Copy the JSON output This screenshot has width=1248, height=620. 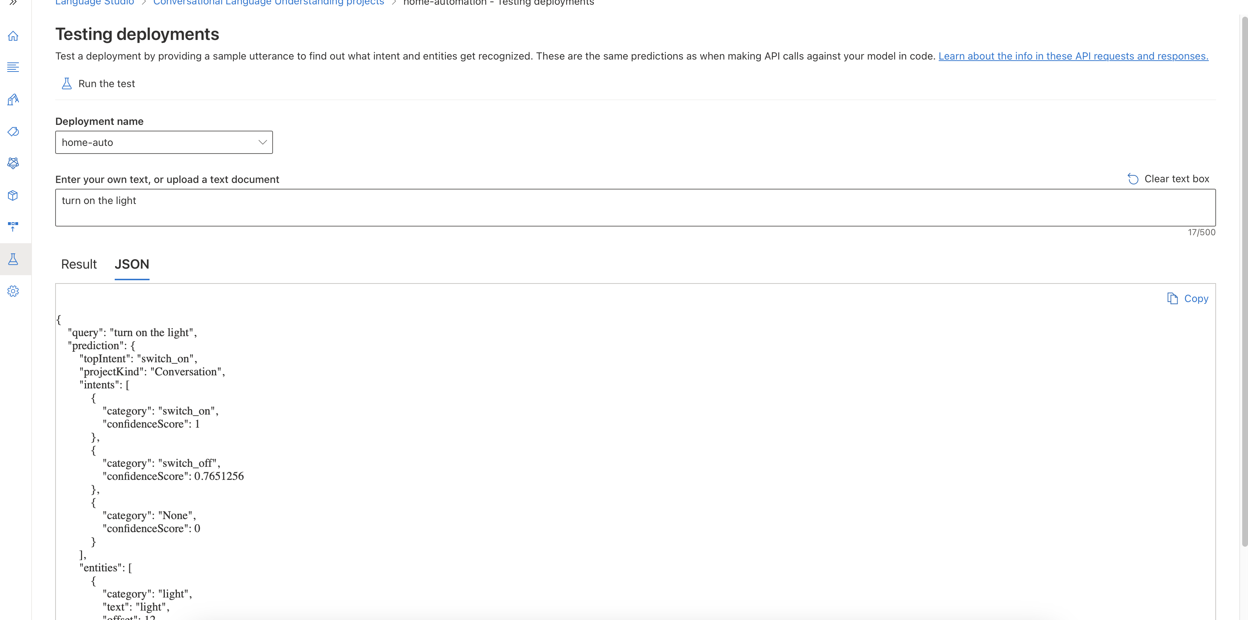(1187, 299)
